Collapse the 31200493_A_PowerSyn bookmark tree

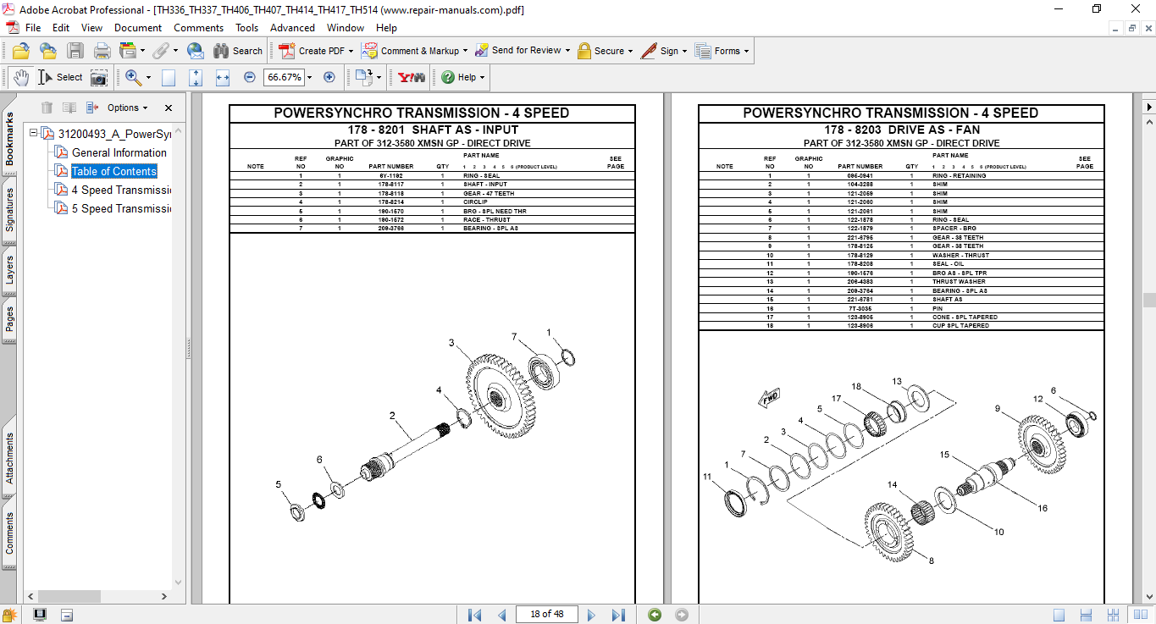coord(34,134)
